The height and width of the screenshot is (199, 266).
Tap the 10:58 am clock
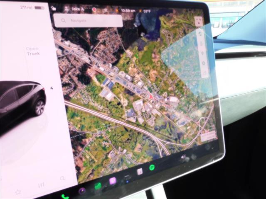click(x=128, y=11)
